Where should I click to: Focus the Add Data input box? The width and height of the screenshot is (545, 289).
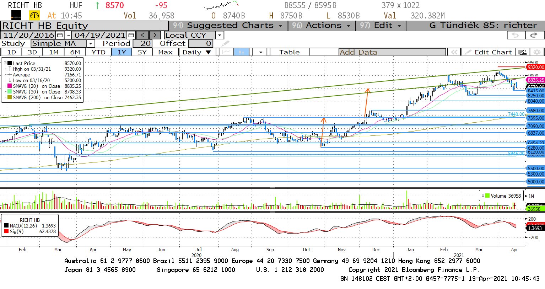point(392,52)
